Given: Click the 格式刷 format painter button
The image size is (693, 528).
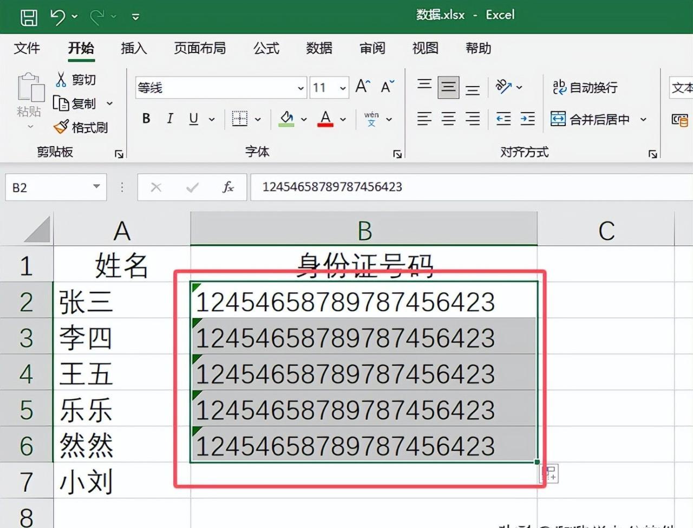Looking at the screenshot, I should pos(81,127).
